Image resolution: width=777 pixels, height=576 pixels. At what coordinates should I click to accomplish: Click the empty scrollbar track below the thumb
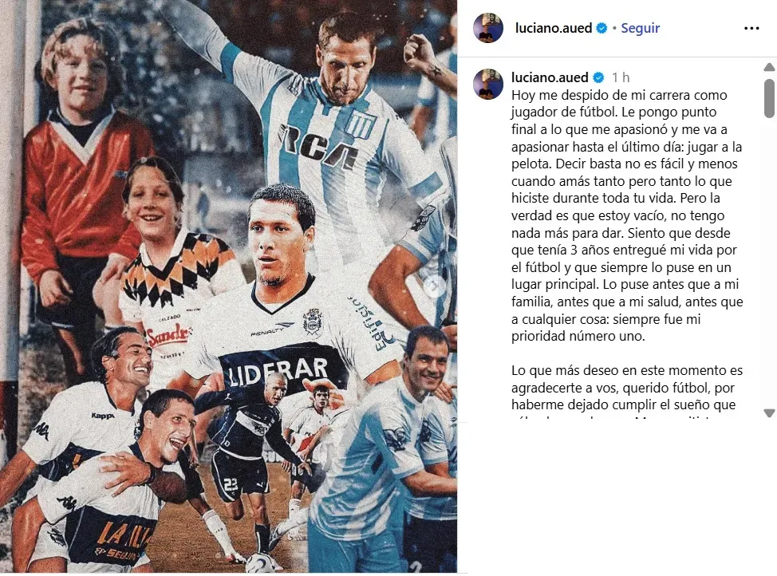[769, 262]
